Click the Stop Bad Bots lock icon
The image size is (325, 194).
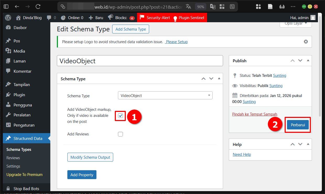(x=8, y=188)
